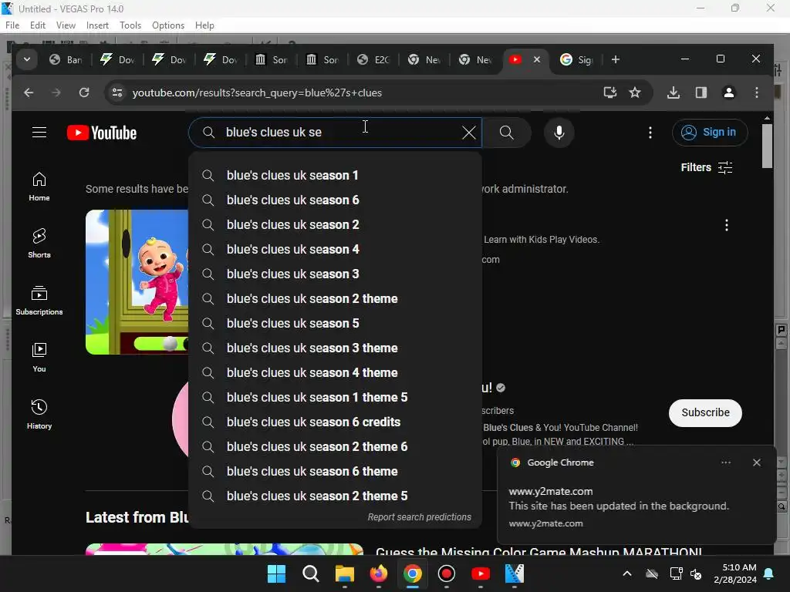Screen dimensions: 790x592
Task: Select suggestion blue's clues uk season 2 theme 5
Action: pos(335,496)
